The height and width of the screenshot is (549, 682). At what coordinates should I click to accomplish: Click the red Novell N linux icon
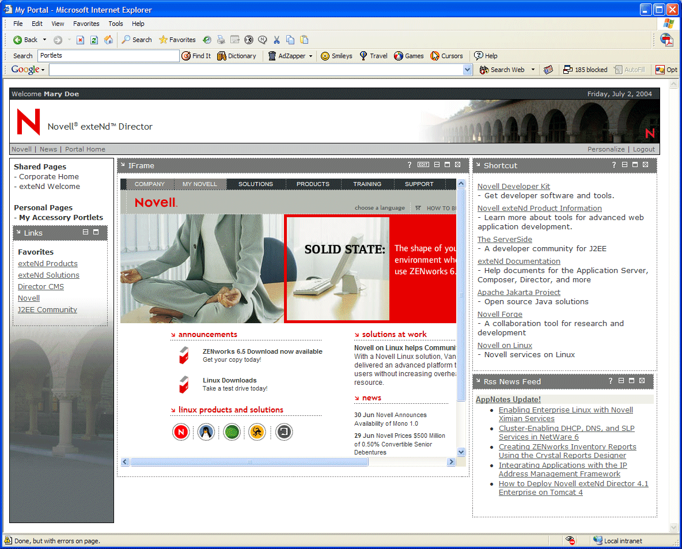pos(181,431)
